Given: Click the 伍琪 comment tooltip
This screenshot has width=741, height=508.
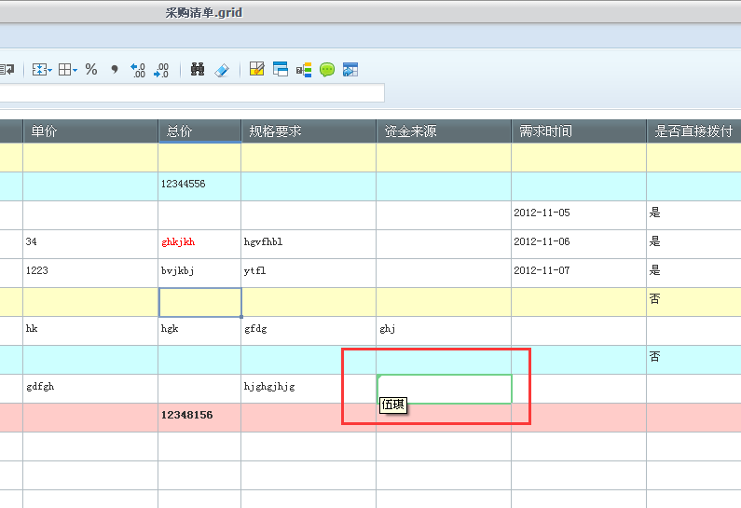Looking at the screenshot, I should 393,405.
